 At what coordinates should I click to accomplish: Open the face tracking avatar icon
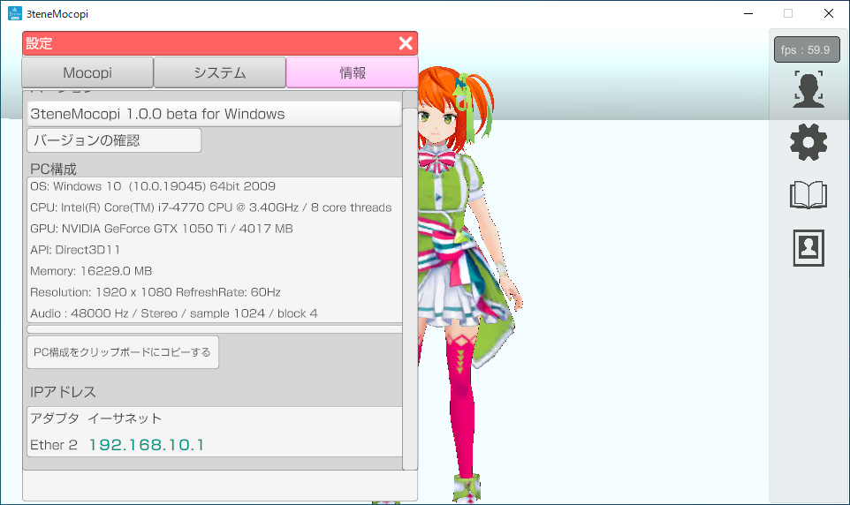808,89
